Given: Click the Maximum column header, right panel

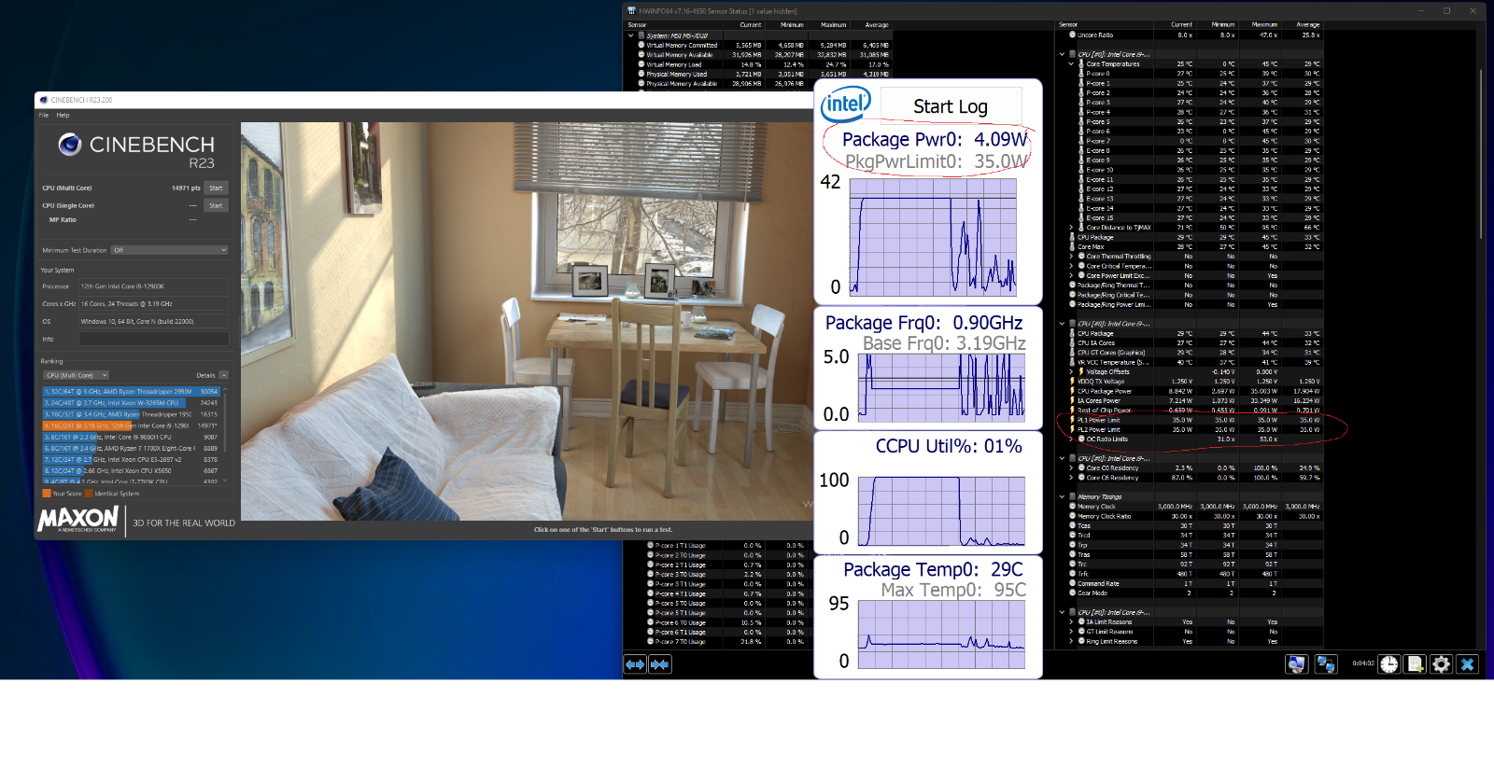Looking at the screenshot, I should 1264,25.
